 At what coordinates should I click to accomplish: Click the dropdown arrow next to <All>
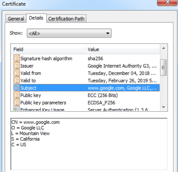108,33
